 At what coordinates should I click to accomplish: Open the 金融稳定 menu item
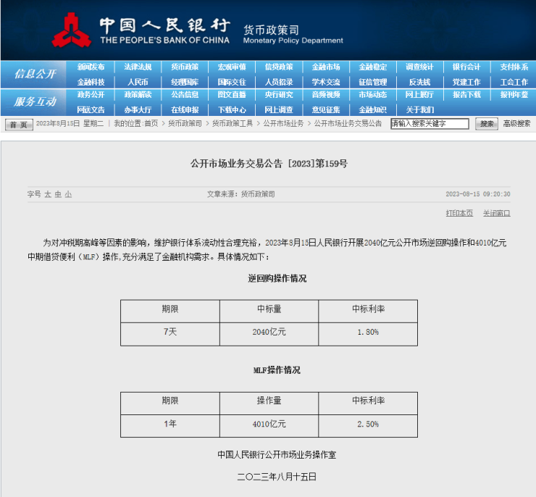(x=373, y=67)
